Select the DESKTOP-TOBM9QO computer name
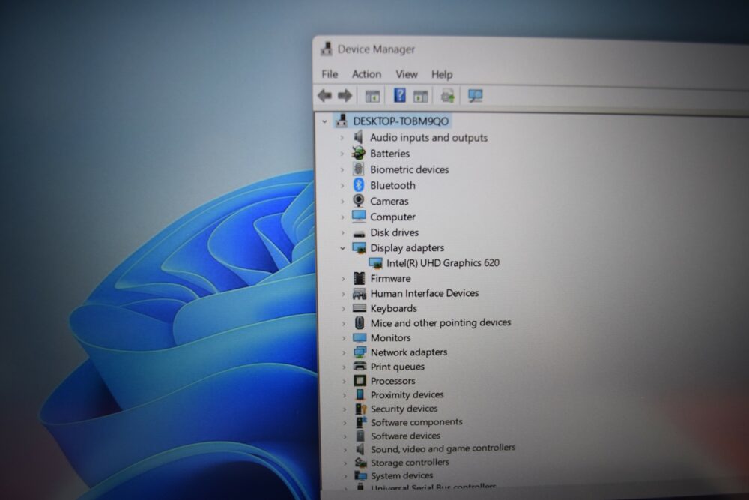This screenshot has height=500, width=749. (x=401, y=121)
